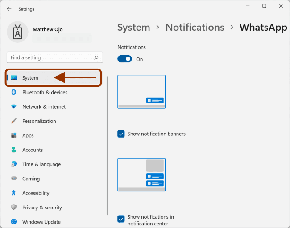Select the Personalization label
This screenshot has height=228, width=290.
click(x=39, y=121)
